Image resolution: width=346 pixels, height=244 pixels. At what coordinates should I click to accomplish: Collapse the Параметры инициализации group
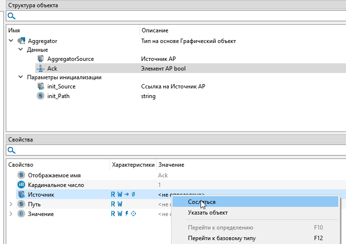(x=20, y=77)
